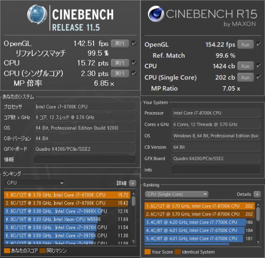265x258 pixels.
Task: Click the scroll-down arrow of R15 ranking list
Action: click(258, 242)
